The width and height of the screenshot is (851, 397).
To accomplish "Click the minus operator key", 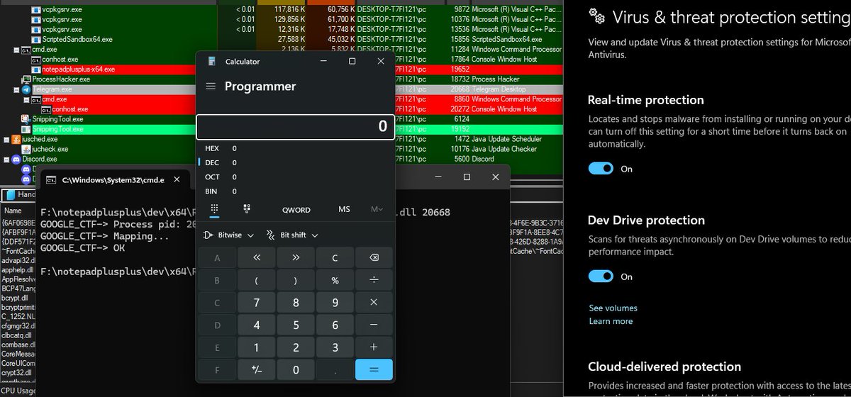I will click(374, 325).
